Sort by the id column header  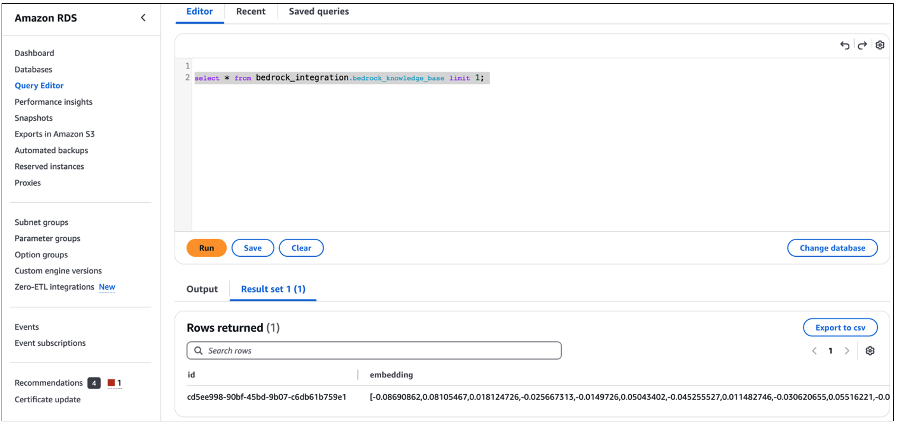(191, 375)
